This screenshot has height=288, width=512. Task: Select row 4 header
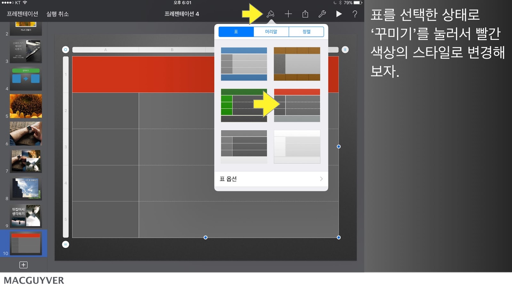(x=66, y=183)
